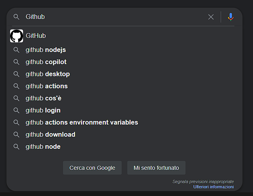Image resolution: width=253 pixels, height=196 pixels.
Task: Clear the search text with the X icon
Action: point(211,17)
